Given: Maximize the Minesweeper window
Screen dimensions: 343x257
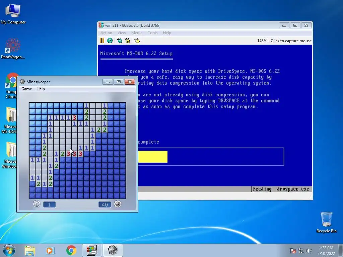Looking at the screenshot, I should click(x=119, y=82).
